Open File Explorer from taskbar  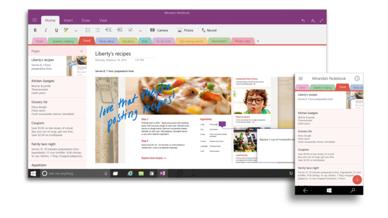coord(141,174)
